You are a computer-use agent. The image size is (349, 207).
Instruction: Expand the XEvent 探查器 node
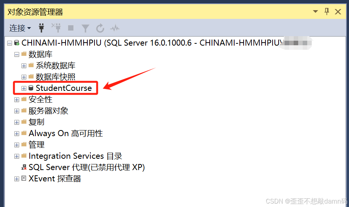click(x=17, y=179)
